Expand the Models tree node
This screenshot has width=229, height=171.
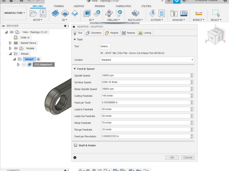(x=10, y=48)
